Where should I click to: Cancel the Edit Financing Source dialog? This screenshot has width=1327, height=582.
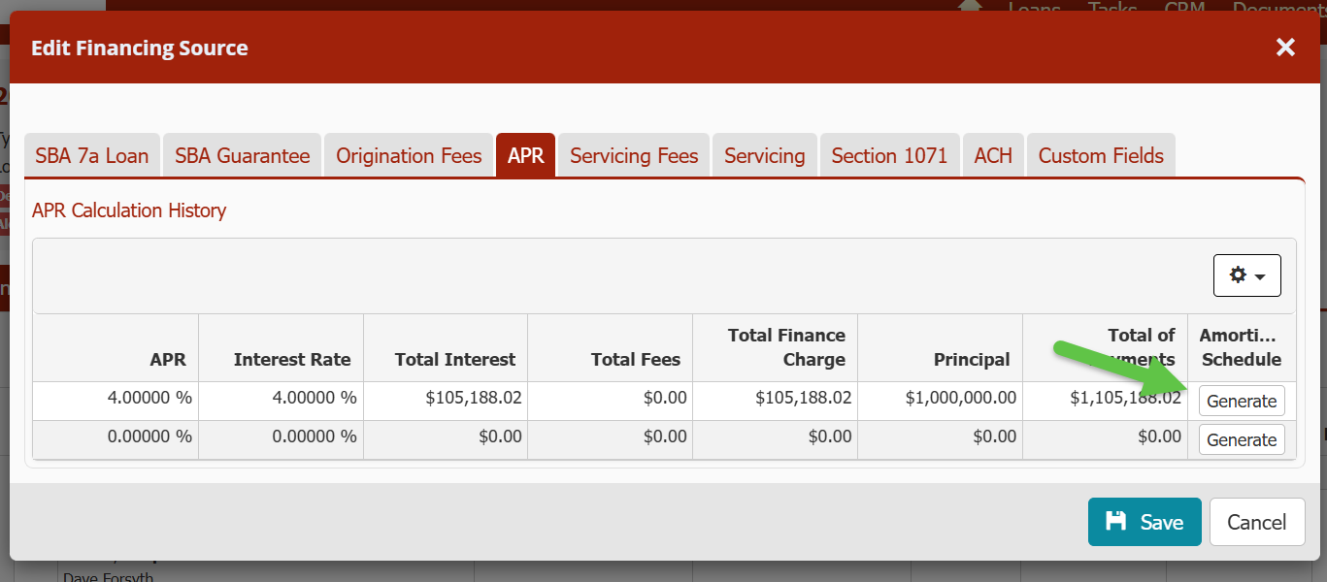click(1256, 522)
